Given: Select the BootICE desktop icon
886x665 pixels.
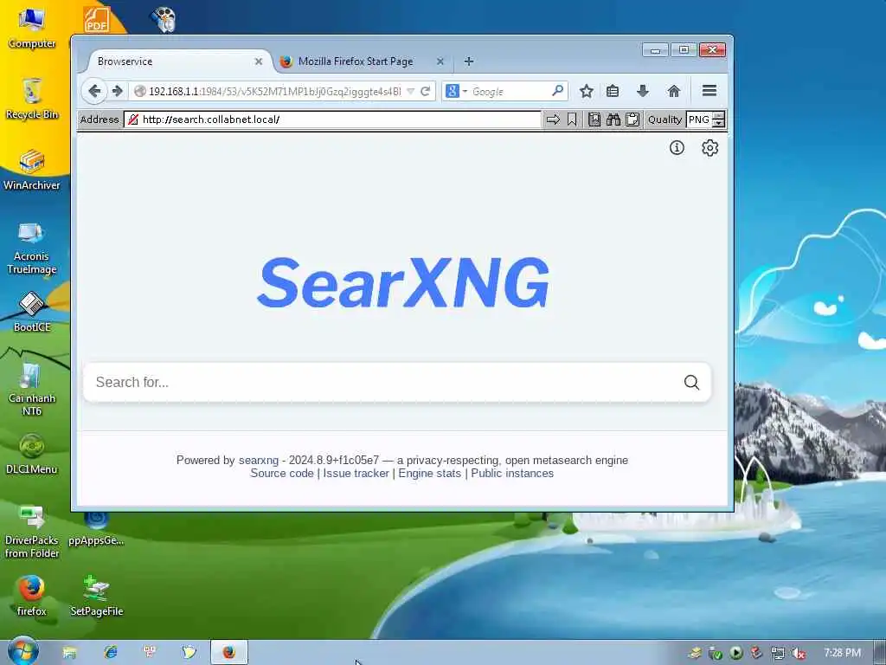Looking at the screenshot, I should coord(32,312).
